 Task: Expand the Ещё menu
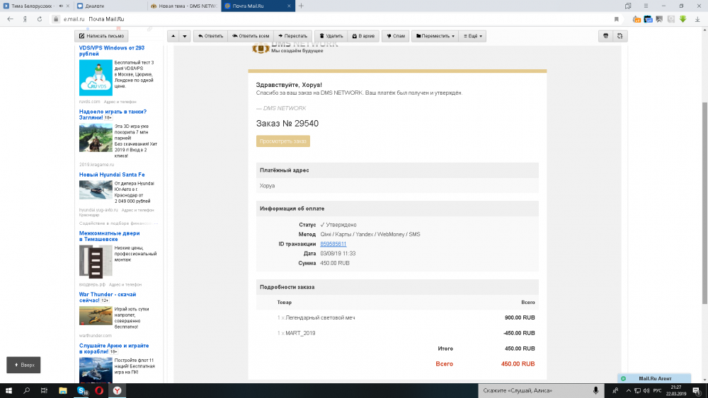[470, 35]
